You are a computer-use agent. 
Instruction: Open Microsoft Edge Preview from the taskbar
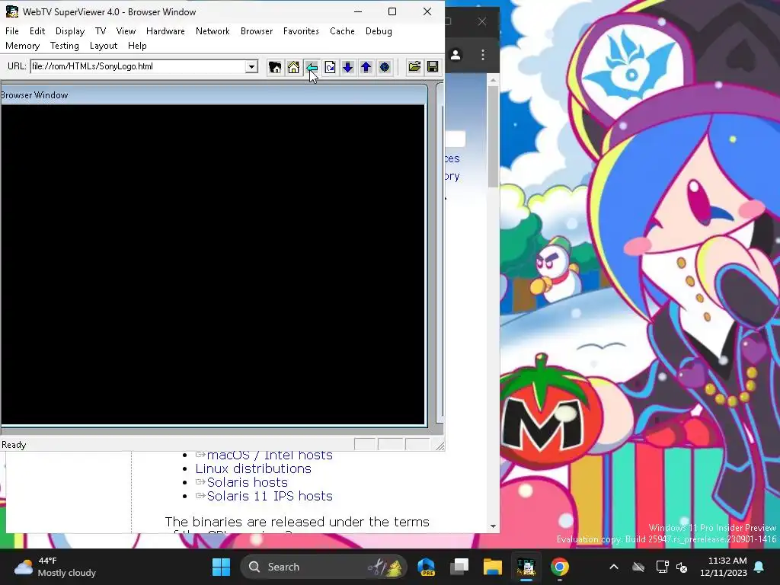pyautogui.click(x=427, y=567)
